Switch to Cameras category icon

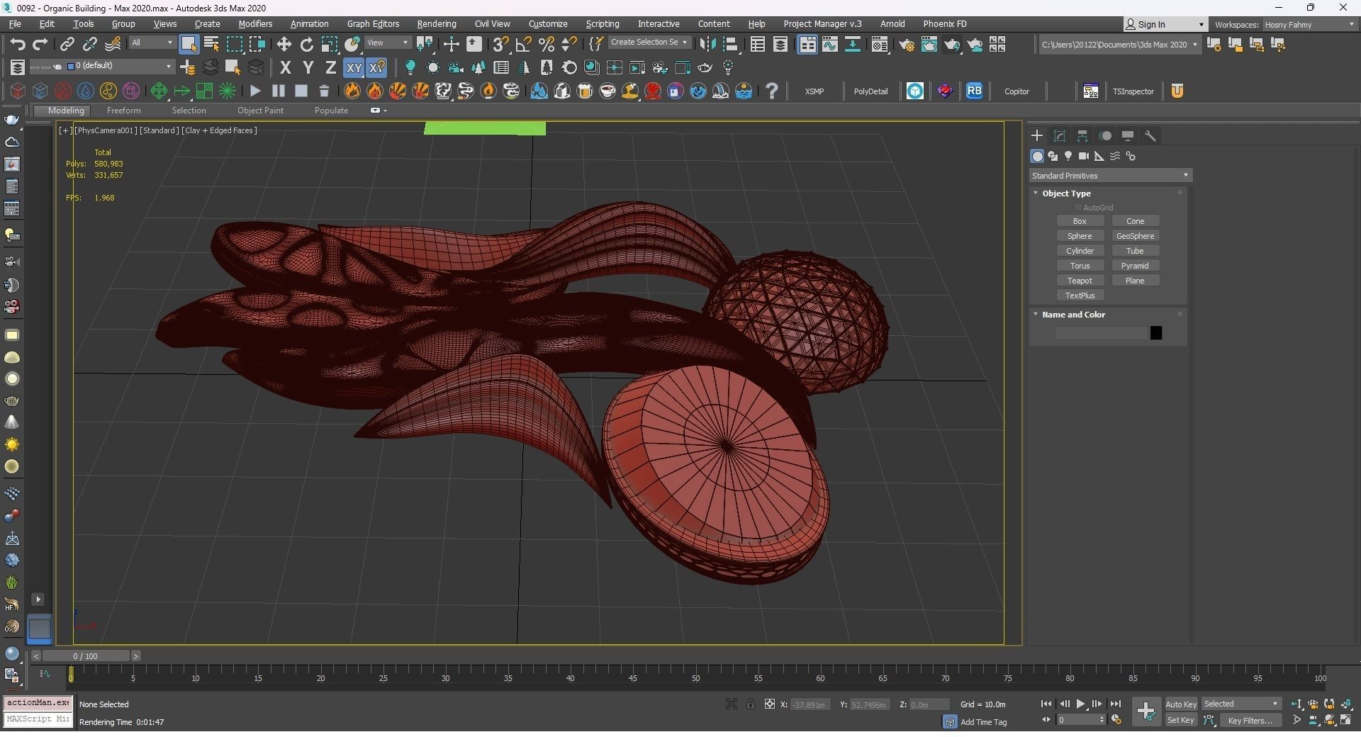[1083, 156]
